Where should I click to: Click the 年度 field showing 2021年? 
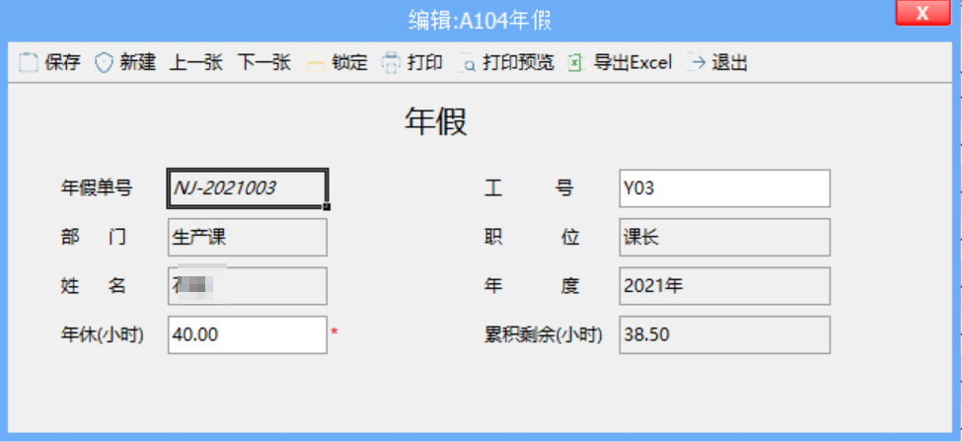click(724, 286)
